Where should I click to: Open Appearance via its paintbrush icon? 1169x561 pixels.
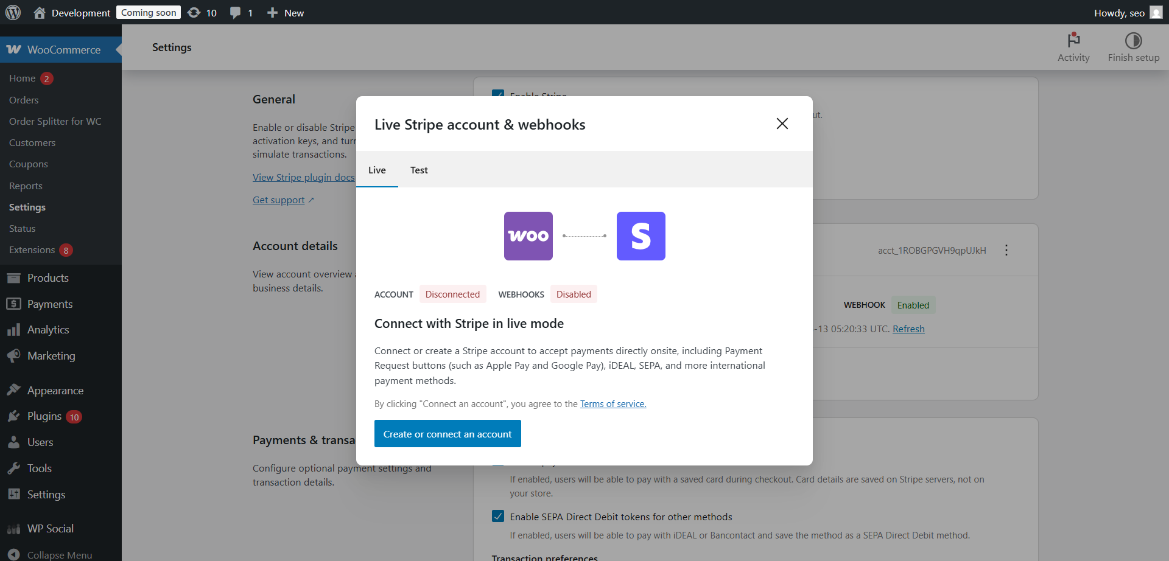point(14,390)
